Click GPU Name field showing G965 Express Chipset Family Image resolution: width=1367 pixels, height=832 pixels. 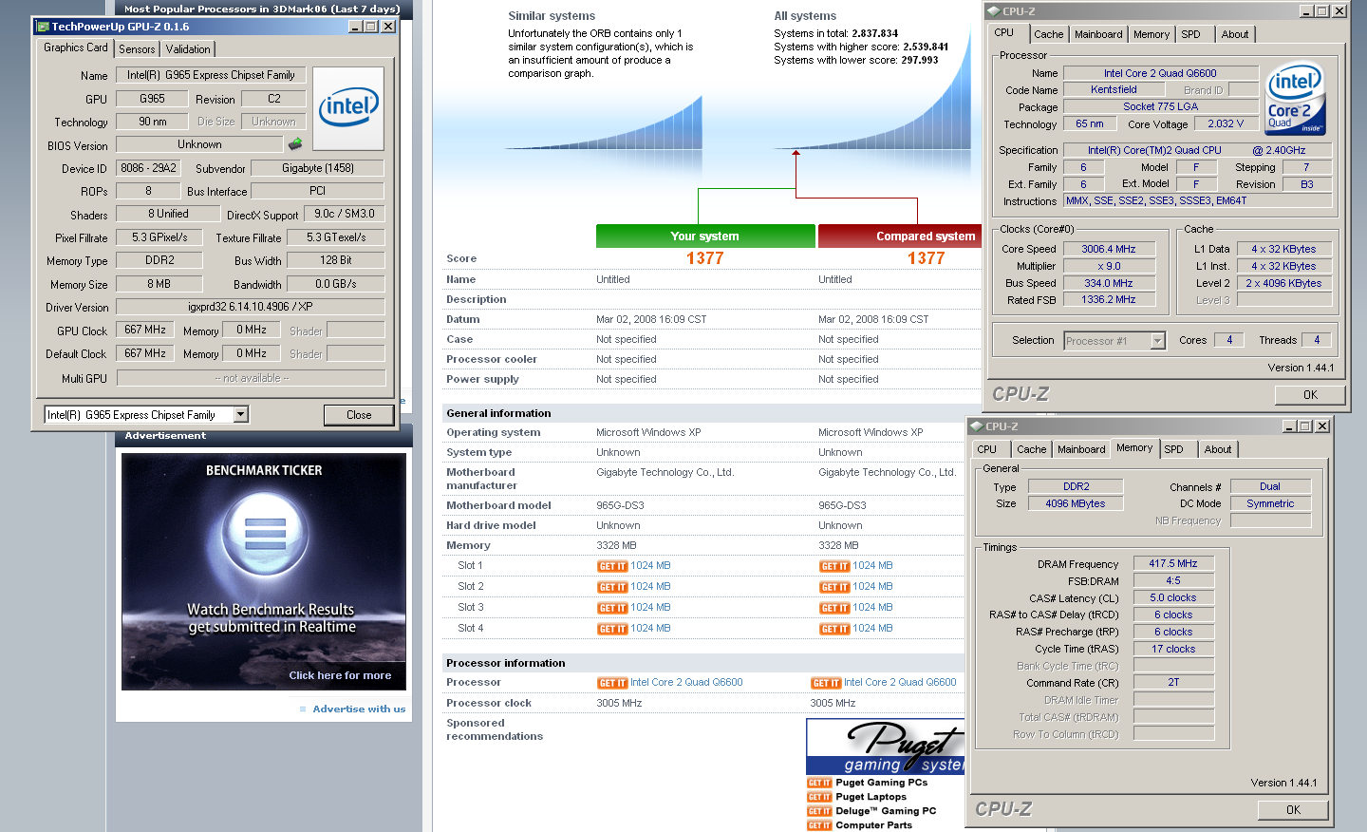211,75
